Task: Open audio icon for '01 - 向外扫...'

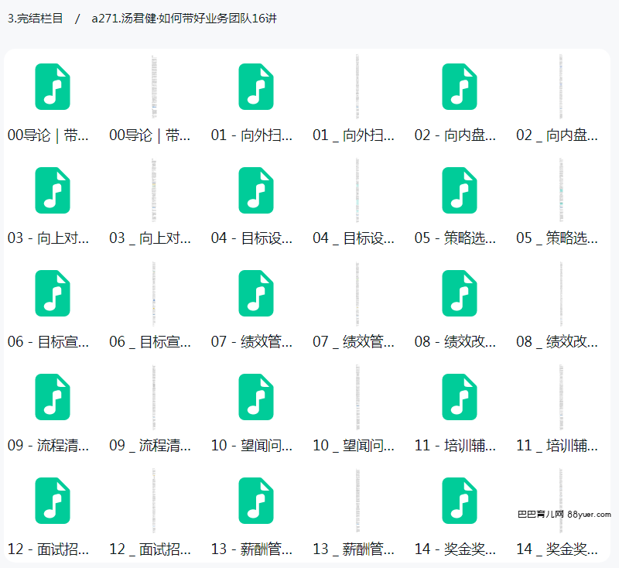Action: point(256,87)
